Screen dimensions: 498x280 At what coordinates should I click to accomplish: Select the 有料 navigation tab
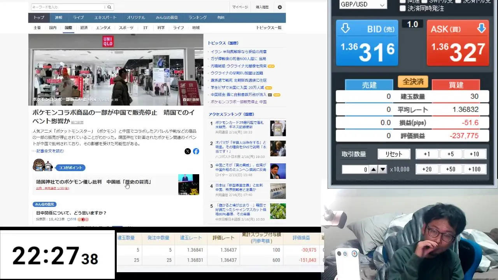pos(221,17)
